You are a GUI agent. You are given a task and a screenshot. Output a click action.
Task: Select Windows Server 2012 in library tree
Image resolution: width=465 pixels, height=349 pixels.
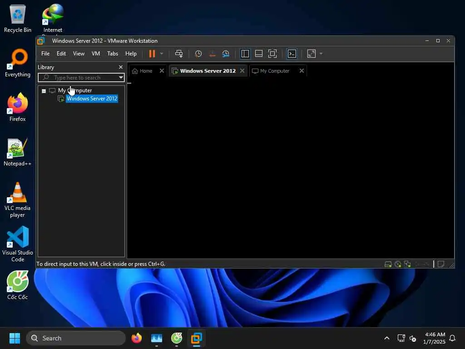92,99
